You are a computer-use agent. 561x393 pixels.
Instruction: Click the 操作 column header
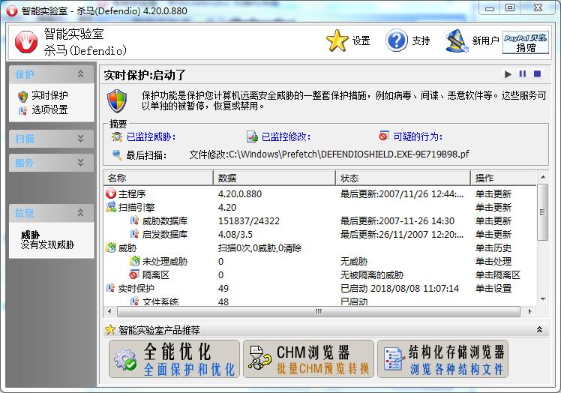coord(504,178)
